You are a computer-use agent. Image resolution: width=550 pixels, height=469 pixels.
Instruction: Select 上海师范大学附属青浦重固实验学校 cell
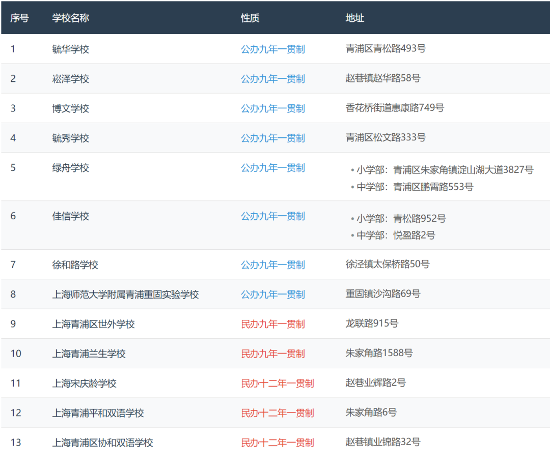[x=126, y=294]
